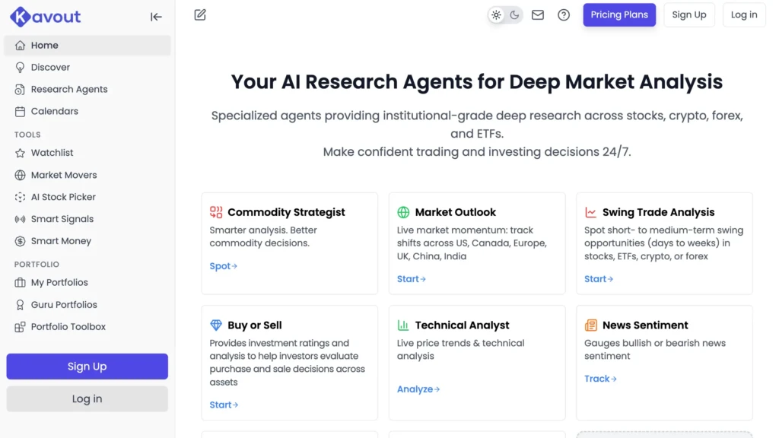Click the Home house icon

coord(20,45)
